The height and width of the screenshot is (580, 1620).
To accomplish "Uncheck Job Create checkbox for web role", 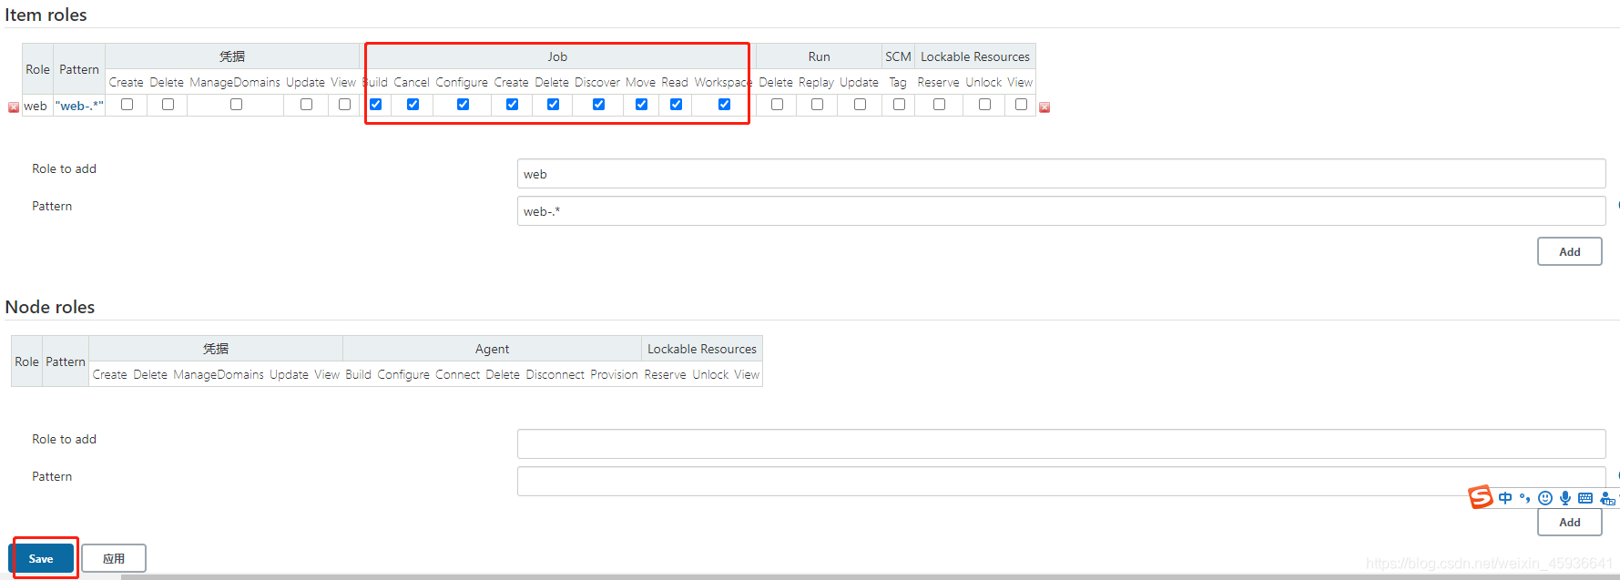I will pyautogui.click(x=513, y=105).
